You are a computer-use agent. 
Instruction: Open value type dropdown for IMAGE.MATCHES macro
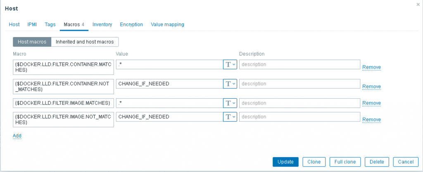230,103
